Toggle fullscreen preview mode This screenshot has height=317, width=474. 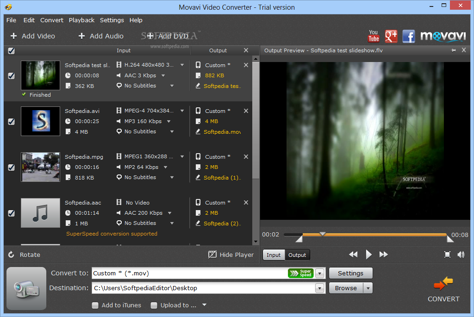[x=448, y=255]
